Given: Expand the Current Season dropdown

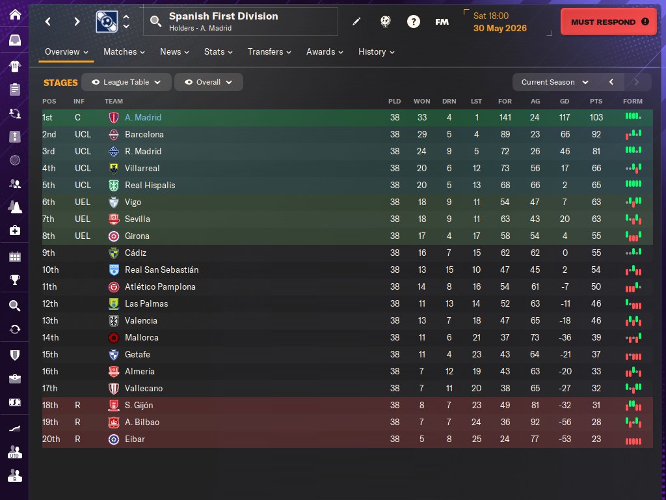Looking at the screenshot, I should (x=555, y=82).
